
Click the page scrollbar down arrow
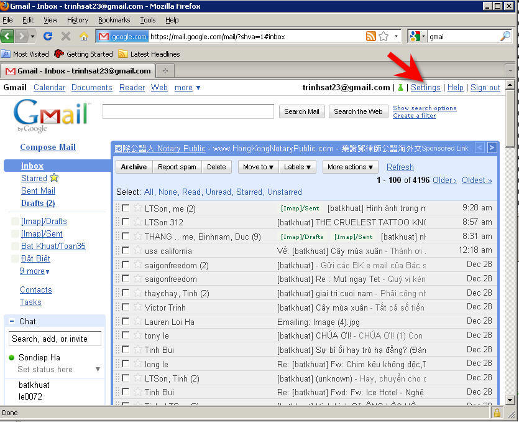(510, 400)
